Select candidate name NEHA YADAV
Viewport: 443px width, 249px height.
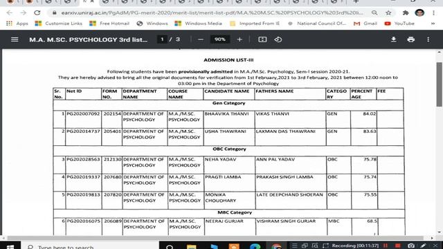tap(220, 159)
